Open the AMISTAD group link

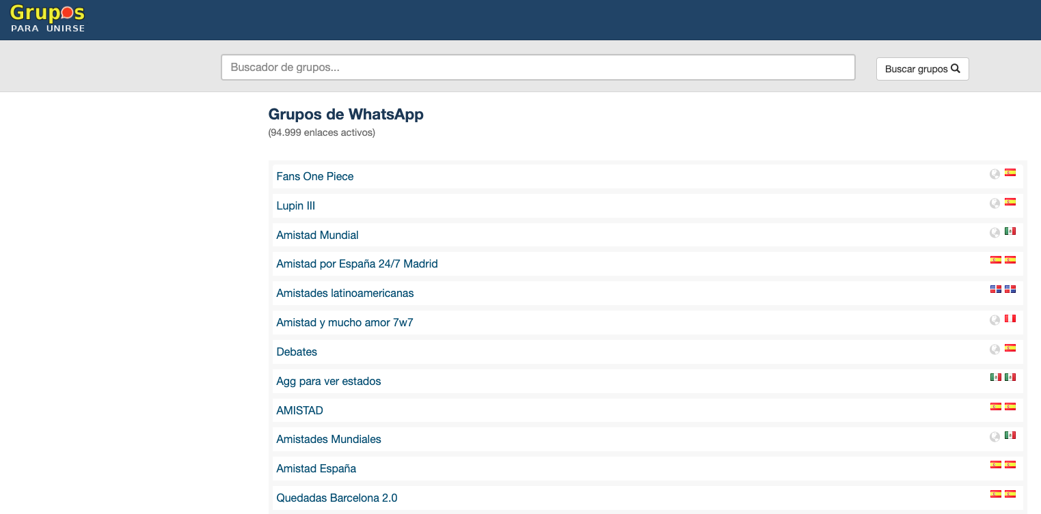pos(300,410)
